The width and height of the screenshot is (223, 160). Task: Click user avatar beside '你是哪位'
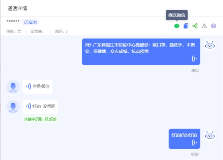tap(13, 86)
